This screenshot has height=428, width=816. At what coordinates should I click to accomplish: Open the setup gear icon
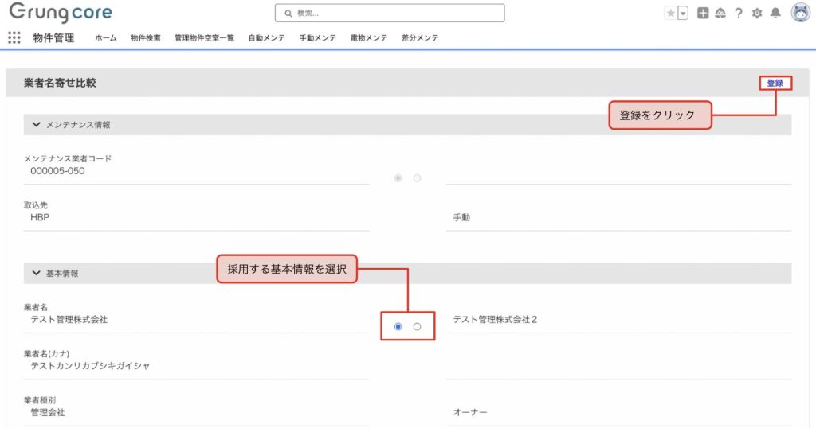coord(757,14)
